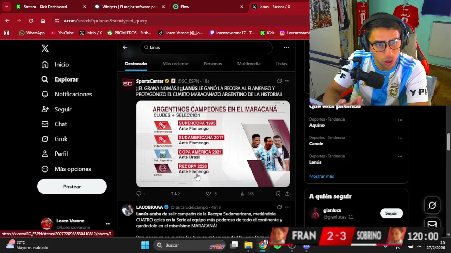Open Loren Varone account menu dots

tap(108, 224)
